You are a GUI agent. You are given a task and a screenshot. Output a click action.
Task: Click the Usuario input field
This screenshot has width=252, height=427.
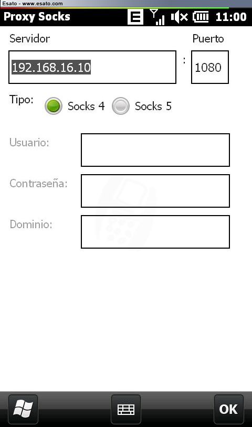point(155,150)
